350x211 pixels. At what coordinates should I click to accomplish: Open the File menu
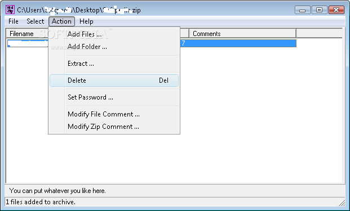(x=14, y=21)
